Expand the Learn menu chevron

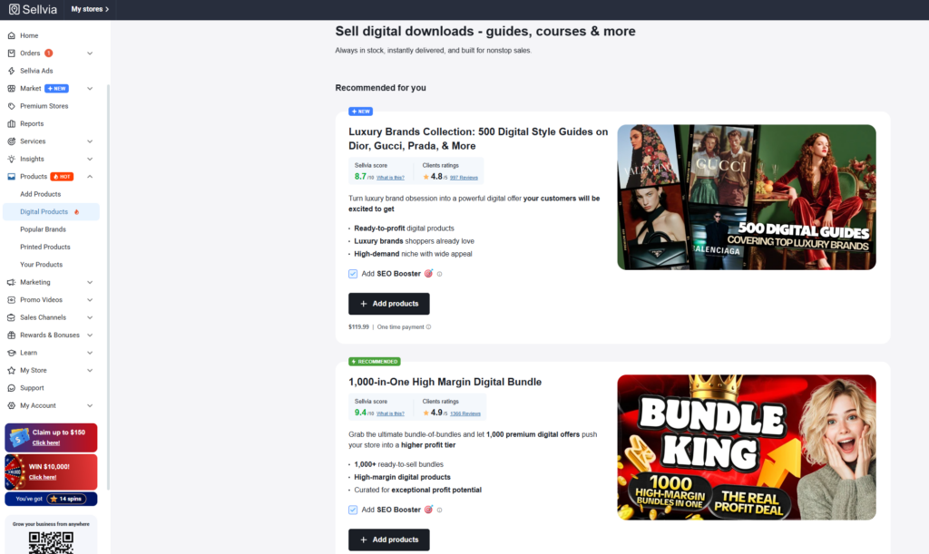tap(90, 353)
